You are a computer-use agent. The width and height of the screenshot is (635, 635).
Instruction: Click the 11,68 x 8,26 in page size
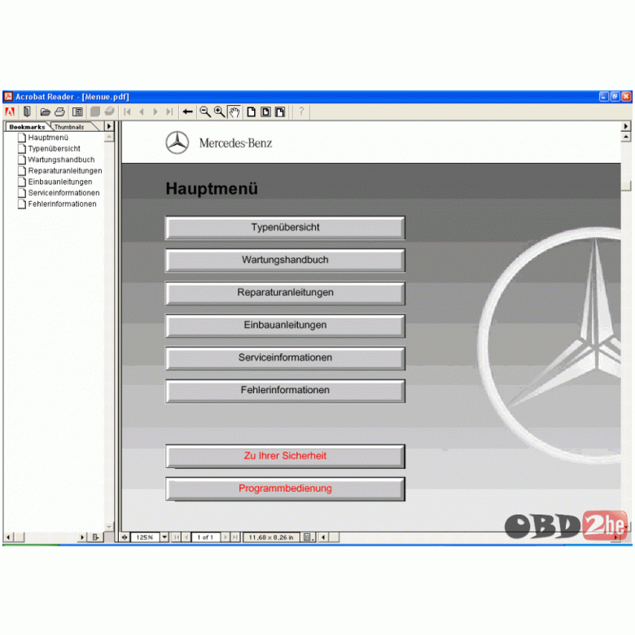coord(271,537)
